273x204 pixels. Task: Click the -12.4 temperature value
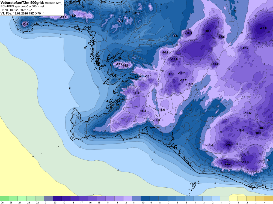(120, 21)
